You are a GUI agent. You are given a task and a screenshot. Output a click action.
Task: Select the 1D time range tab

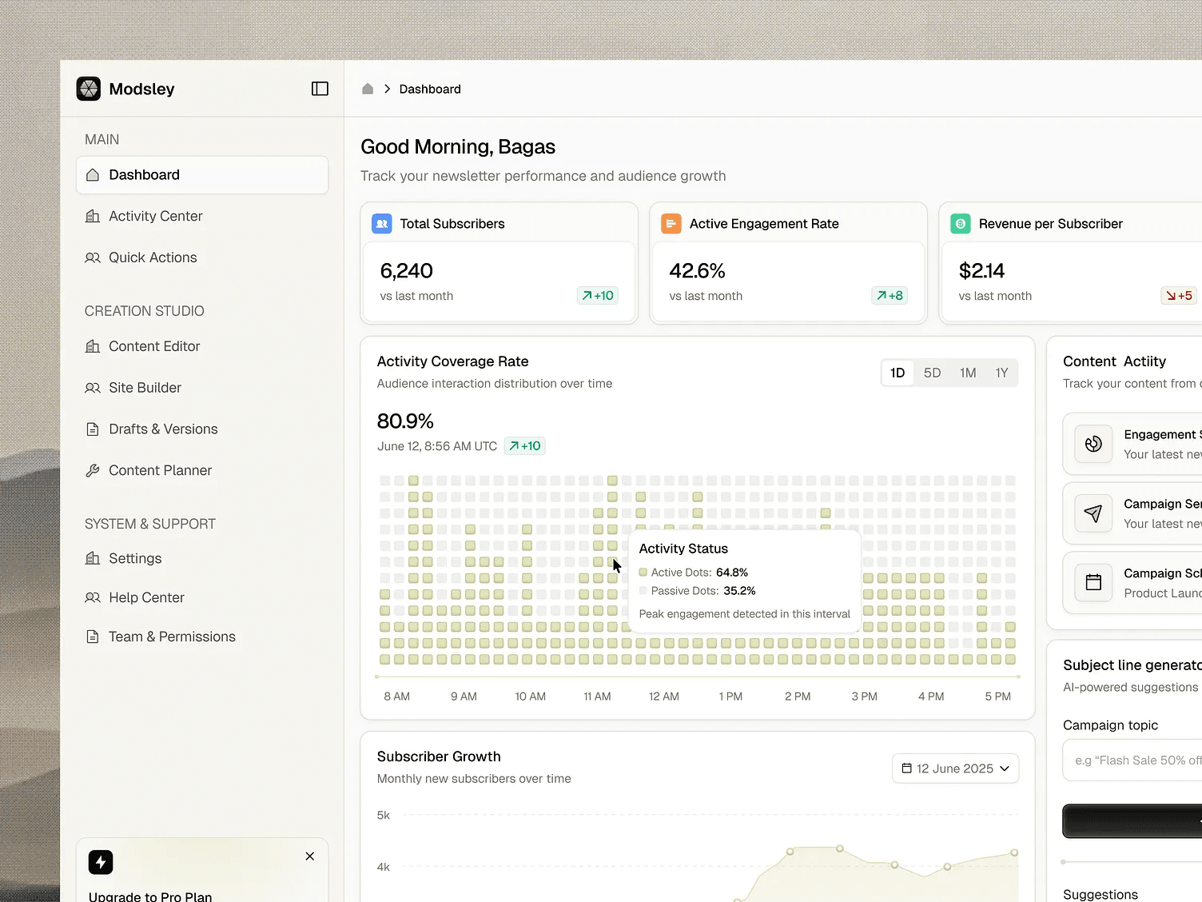tap(898, 373)
